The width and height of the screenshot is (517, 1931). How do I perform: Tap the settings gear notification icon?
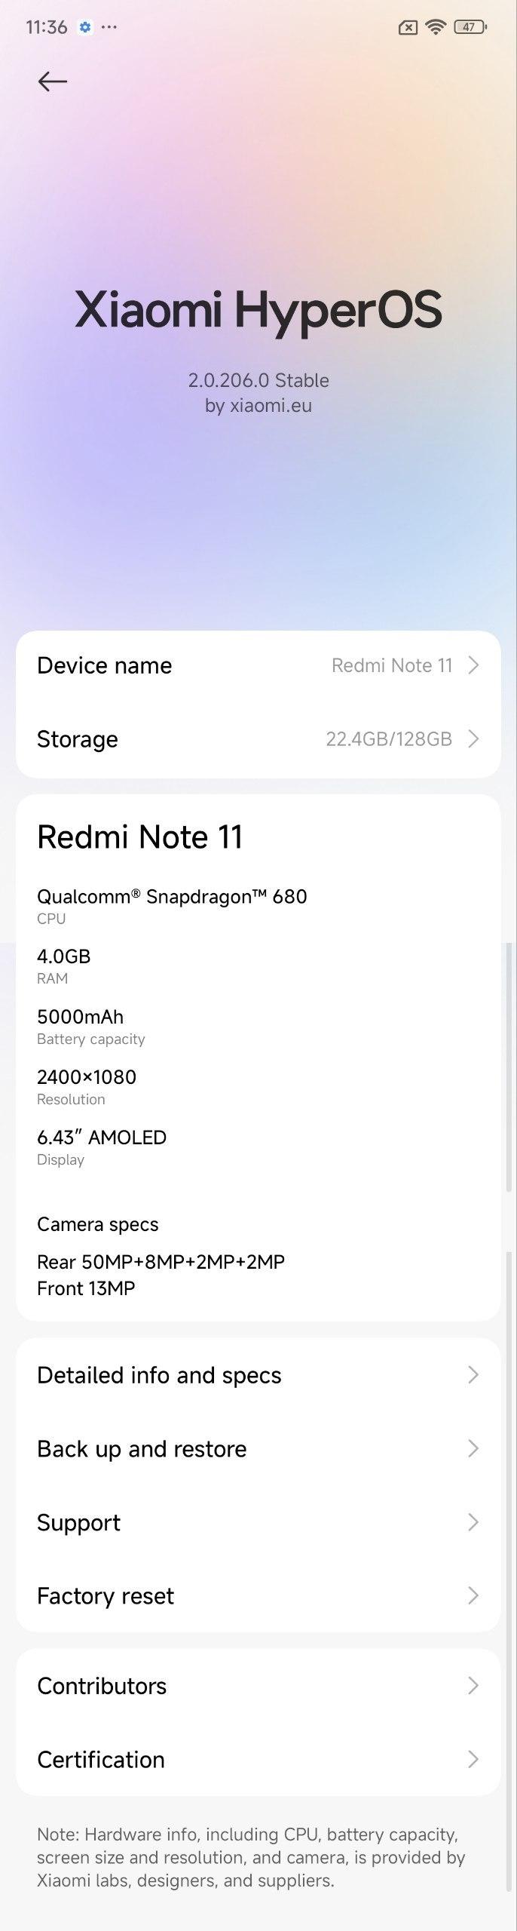(x=85, y=27)
